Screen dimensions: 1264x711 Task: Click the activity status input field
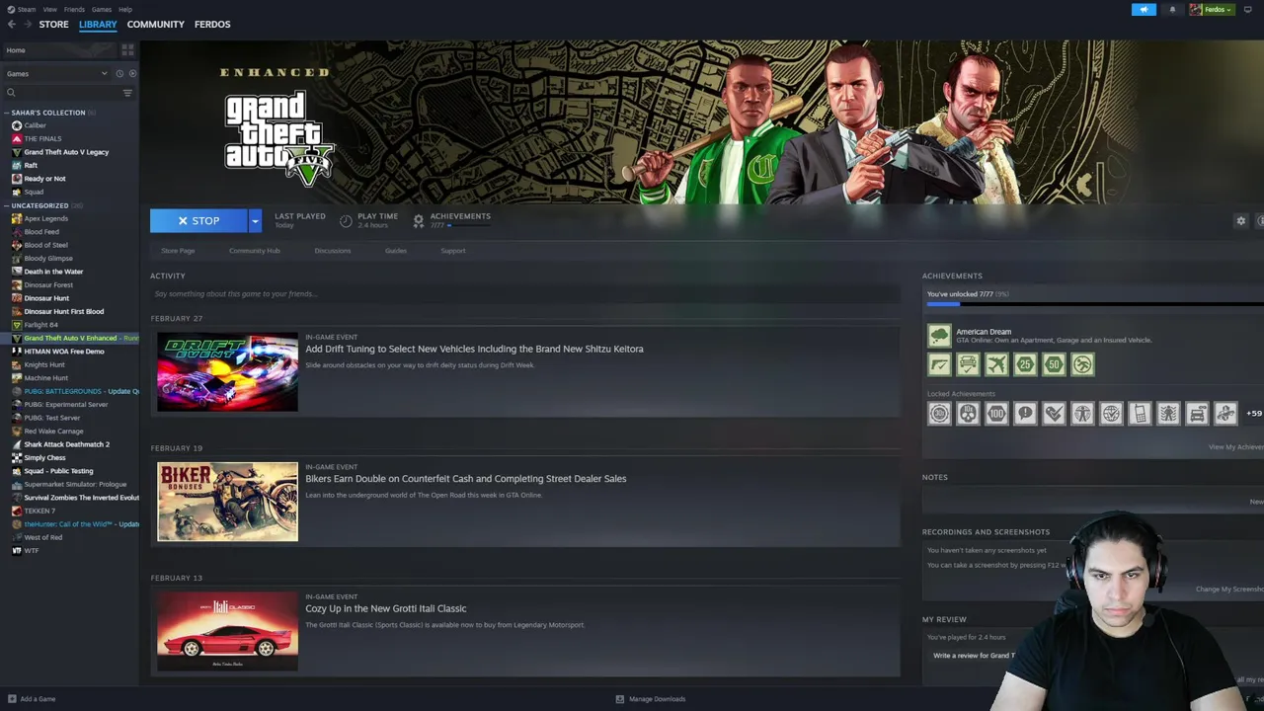524,293
